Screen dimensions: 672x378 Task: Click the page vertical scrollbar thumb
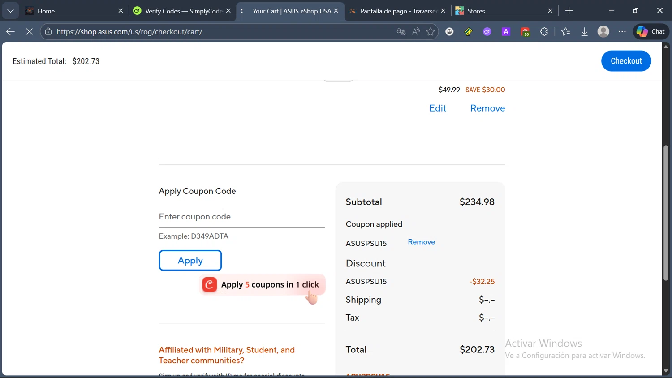coord(666,213)
